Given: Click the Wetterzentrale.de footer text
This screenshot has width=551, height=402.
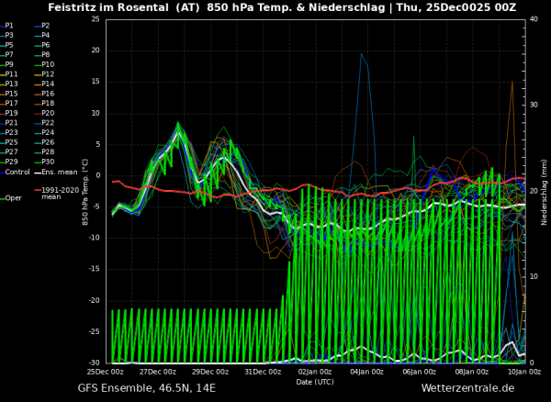Looking at the screenshot, I should pos(467,388).
